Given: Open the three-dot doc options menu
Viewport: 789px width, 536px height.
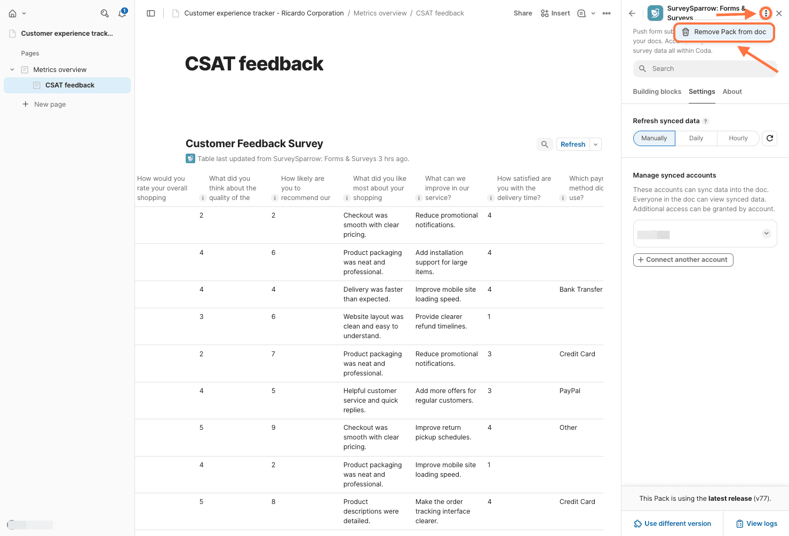Looking at the screenshot, I should tap(607, 13).
